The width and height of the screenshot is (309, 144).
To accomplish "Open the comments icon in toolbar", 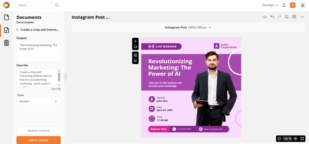I will tap(294, 17).
